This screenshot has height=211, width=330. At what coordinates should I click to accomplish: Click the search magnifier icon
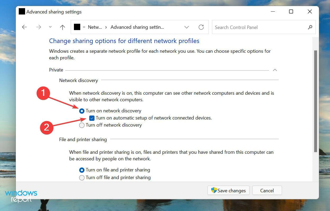click(x=310, y=27)
